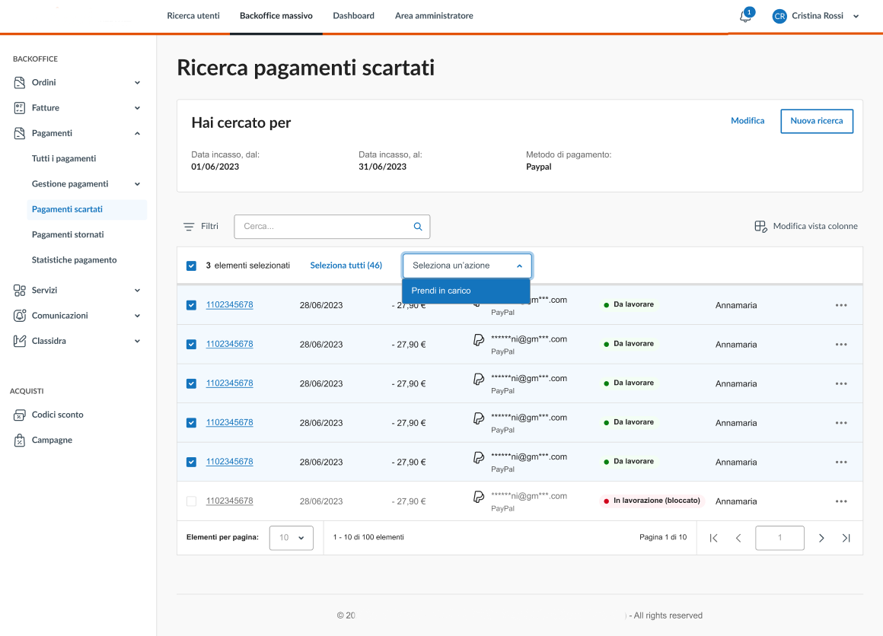Click the search magnifier icon
883x636 pixels.
417,227
